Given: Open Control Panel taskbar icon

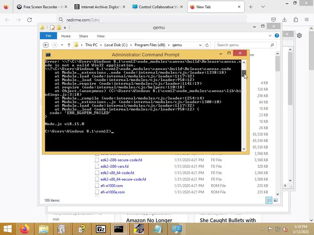Looking at the screenshot, I should (x=177, y=229).
